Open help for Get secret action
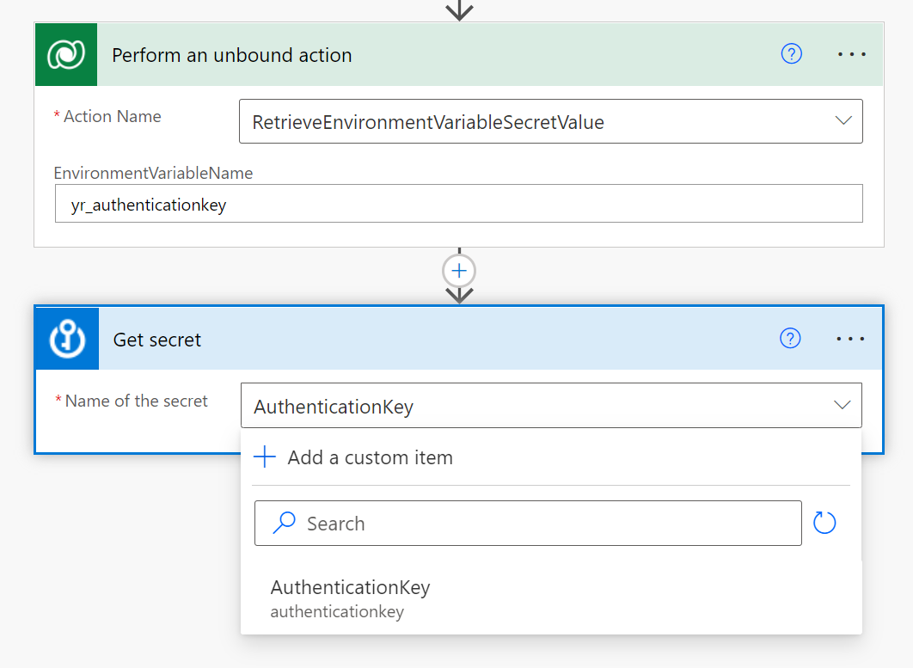Image resolution: width=913 pixels, height=668 pixels. pyautogui.click(x=789, y=338)
